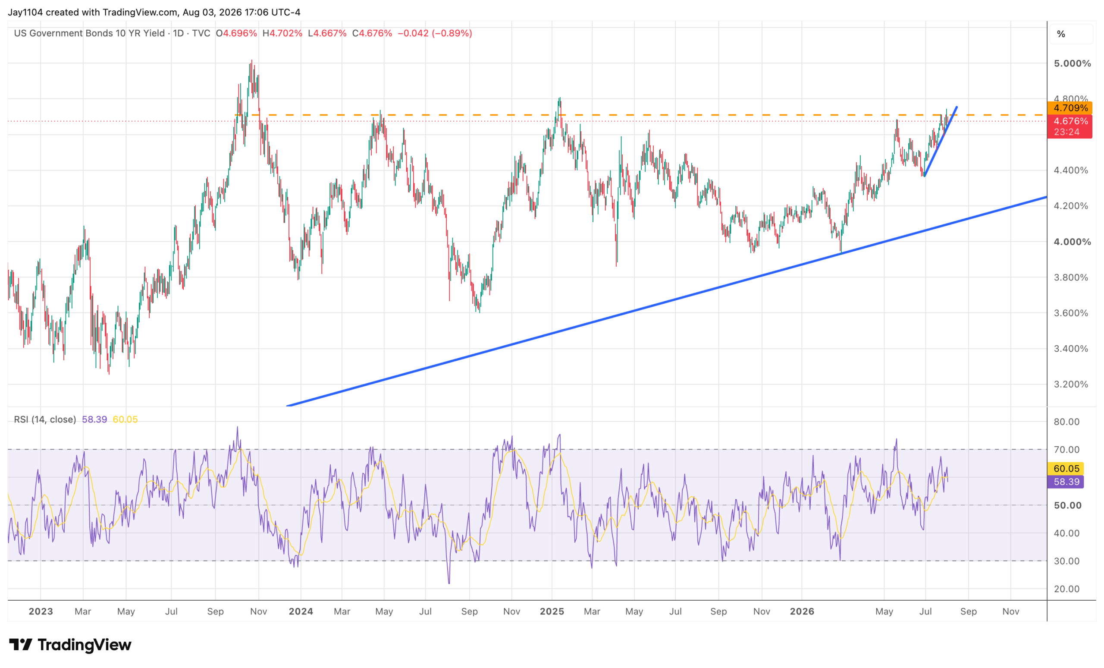Click the 30.00 RSI scale label
This screenshot has width=1104, height=668.
coord(1067,561)
